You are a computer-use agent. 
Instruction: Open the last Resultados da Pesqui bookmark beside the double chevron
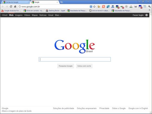point(121,10)
